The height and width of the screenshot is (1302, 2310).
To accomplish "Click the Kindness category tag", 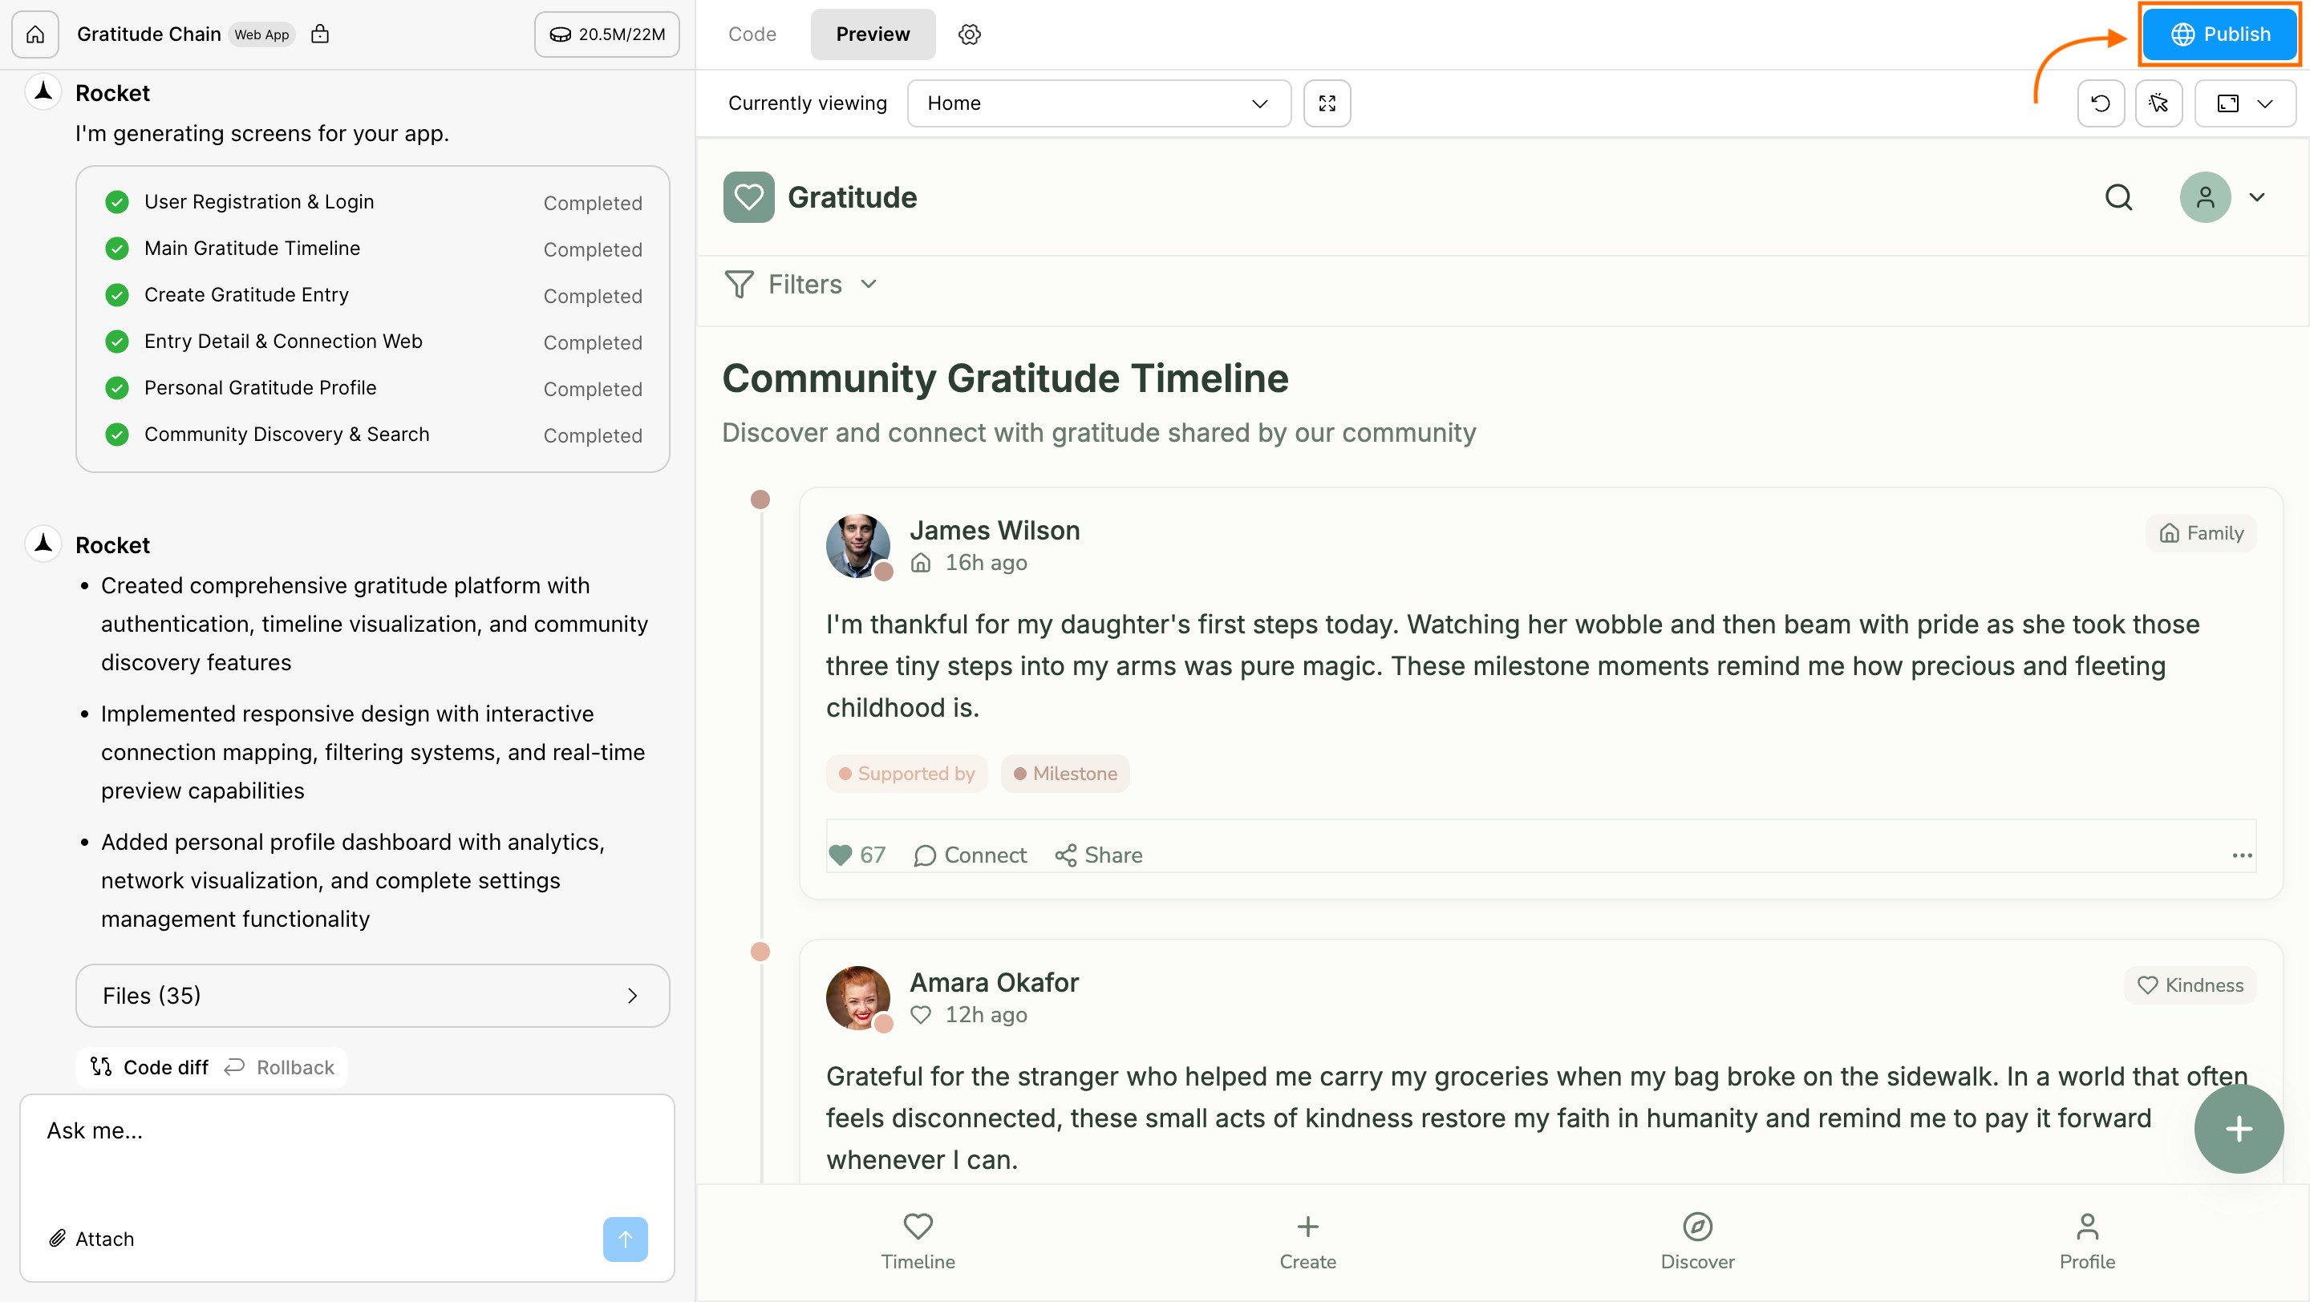I will pyautogui.click(x=2190, y=985).
